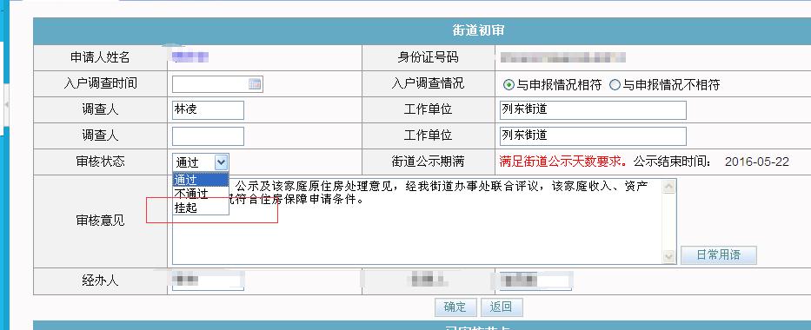Viewport: 811px width, 330px height.
Task: Focus the second 工作单位 field 列东街道
Action: [593, 136]
